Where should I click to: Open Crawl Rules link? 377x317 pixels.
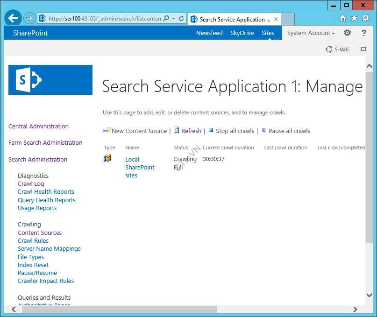coord(33,240)
